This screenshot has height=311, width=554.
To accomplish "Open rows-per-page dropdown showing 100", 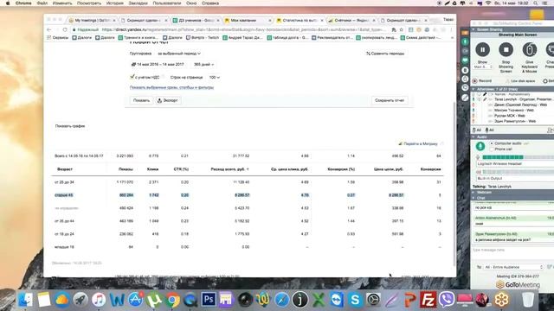I will [x=214, y=77].
